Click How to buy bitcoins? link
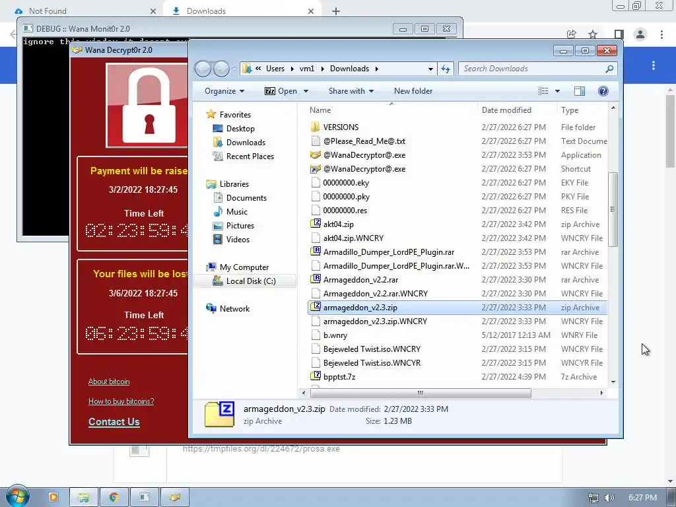Image resolution: width=676 pixels, height=507 pixels. tap(121, 401)
